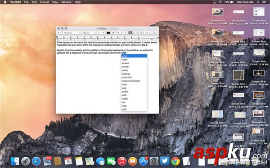This screenshot has height=168, width=270.
Task: Open Calendar from the Dock
Action: (x=68, y=161)
